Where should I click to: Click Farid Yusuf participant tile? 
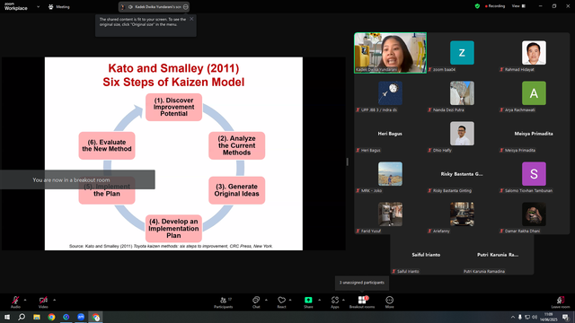(390, 214)
